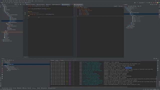Screen dimensions: 160x90
Task: Open the View menu
Action: pos(7,1)
